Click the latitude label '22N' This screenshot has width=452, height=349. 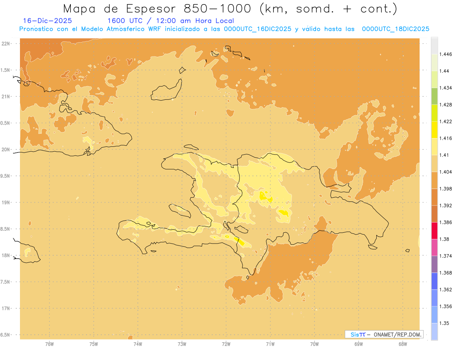pyautogui.click(x=6, y=43)
